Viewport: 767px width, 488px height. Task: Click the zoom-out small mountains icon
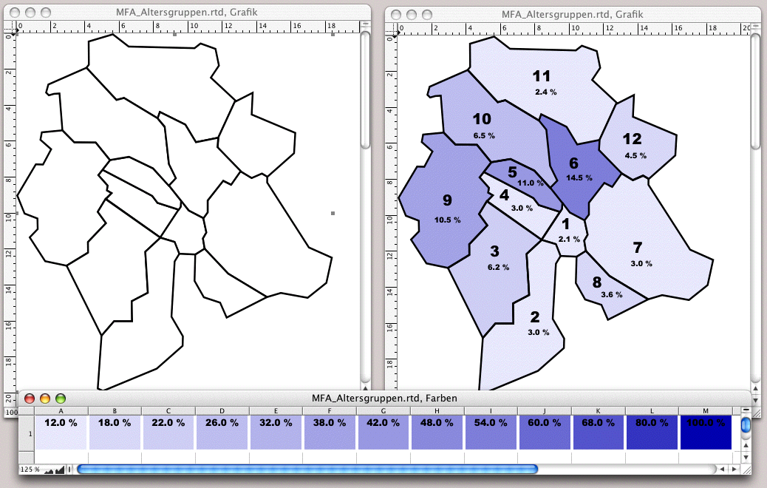47,470
